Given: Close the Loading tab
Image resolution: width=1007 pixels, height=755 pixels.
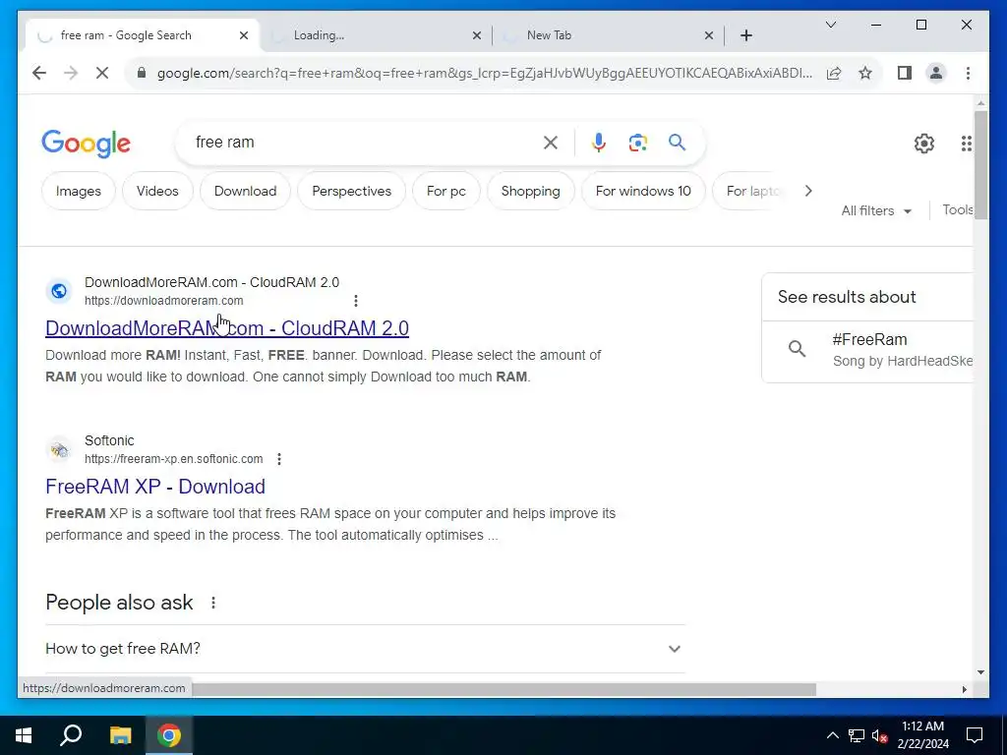Looking at the screenshot, I should tap(477, 35).
